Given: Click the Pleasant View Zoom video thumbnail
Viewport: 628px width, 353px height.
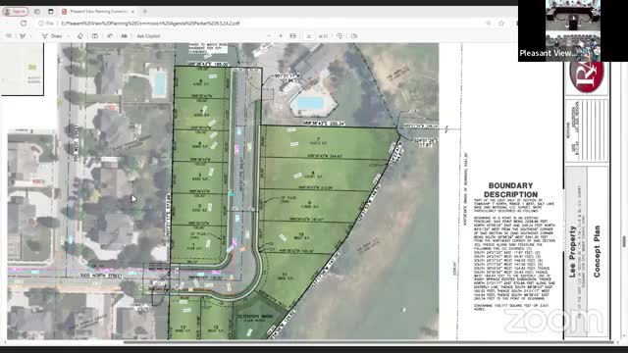Looking at the screenshot, I should coord(573,30).
